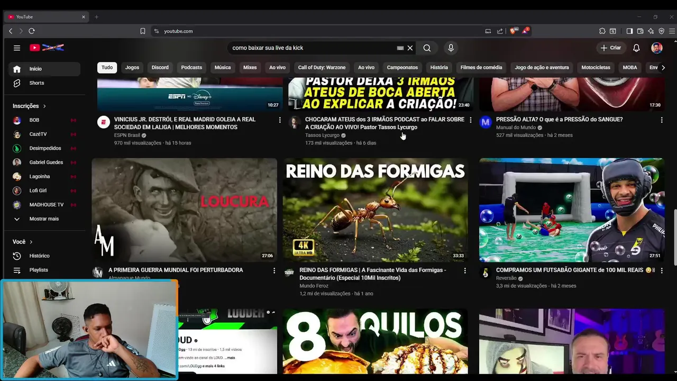Select the Tudo filter chip
The image size is (677, 381).
107,67
